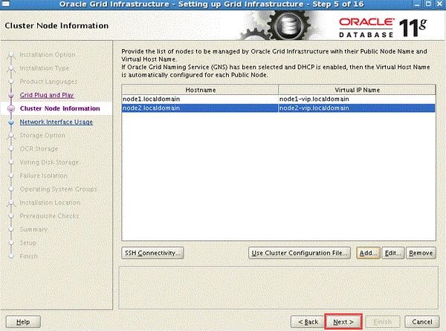
Task: Click the Summary step
Action: click(33, 229)
